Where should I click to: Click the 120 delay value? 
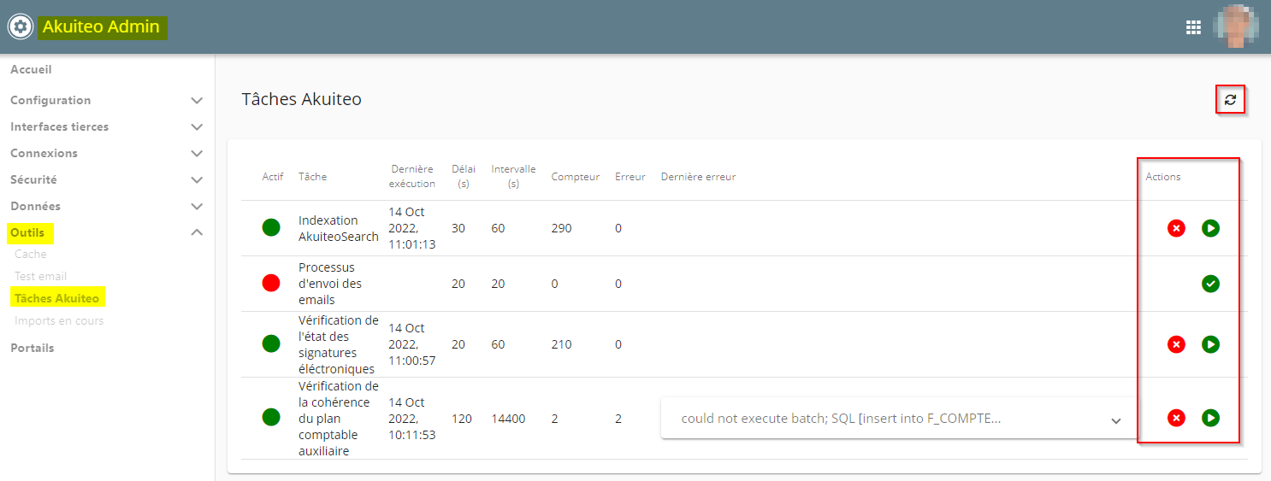pyautogui.click(x=462, y=419)
